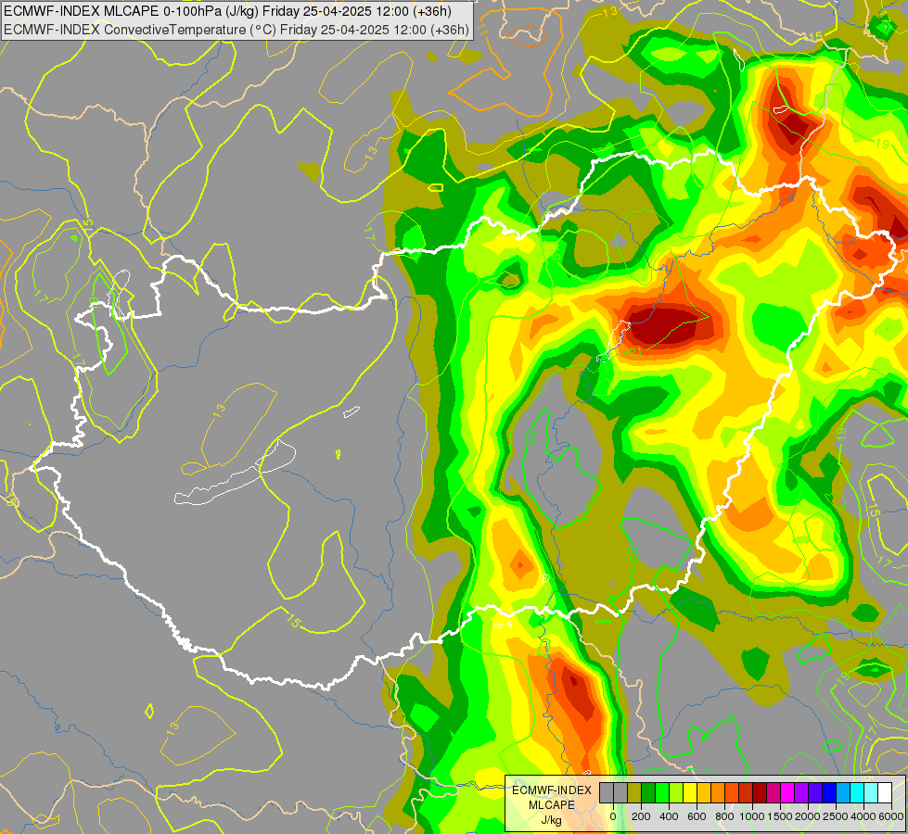Select the light blue swatch right of 2500

coord(842,793)
